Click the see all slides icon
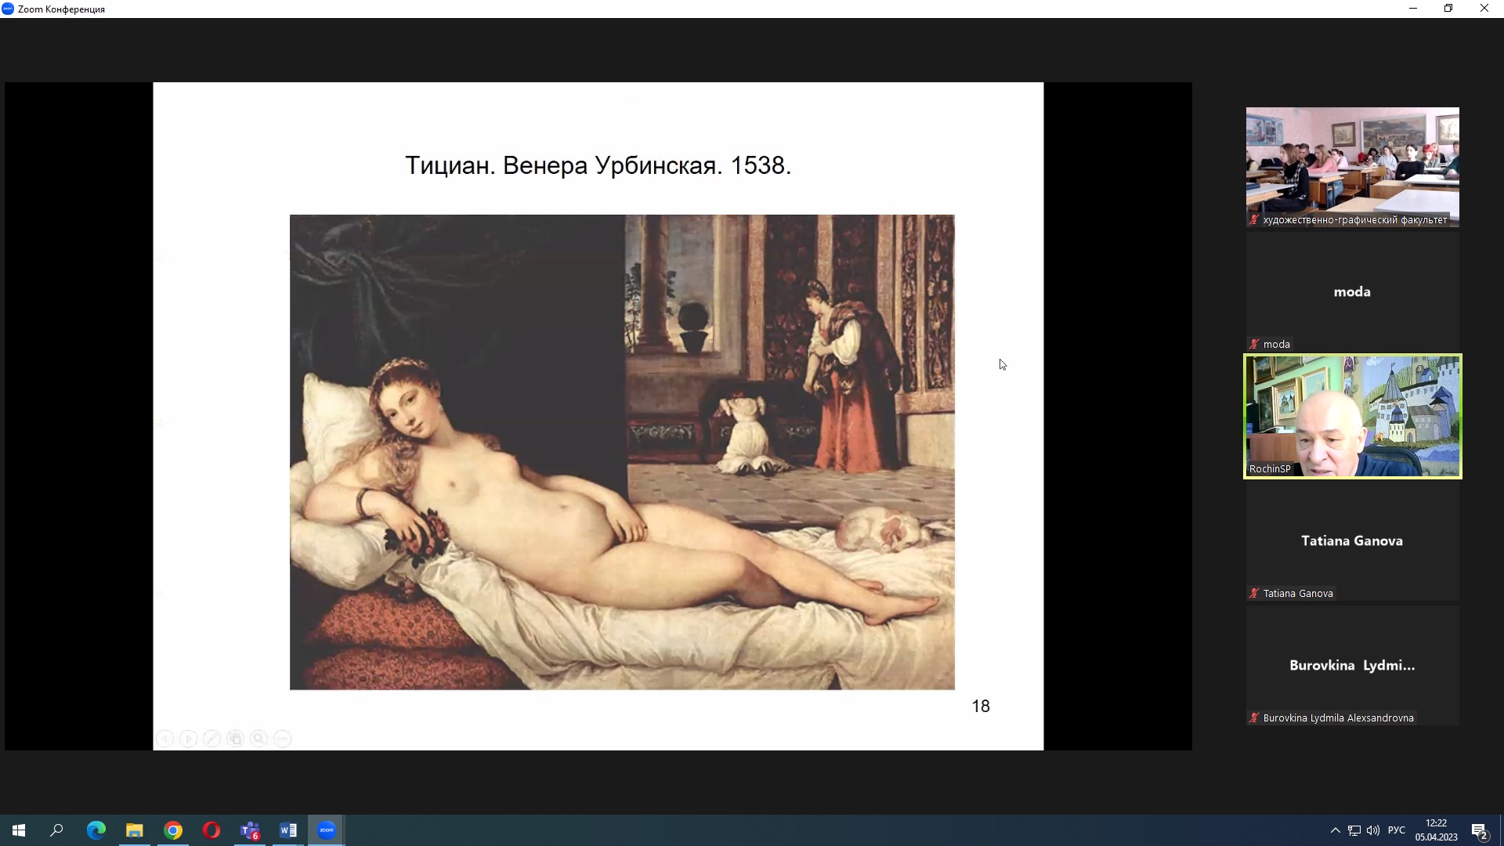This screenshot has height=846, width=1504. coord(236,739)
